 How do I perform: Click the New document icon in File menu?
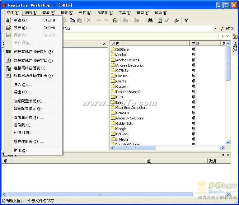8,20
